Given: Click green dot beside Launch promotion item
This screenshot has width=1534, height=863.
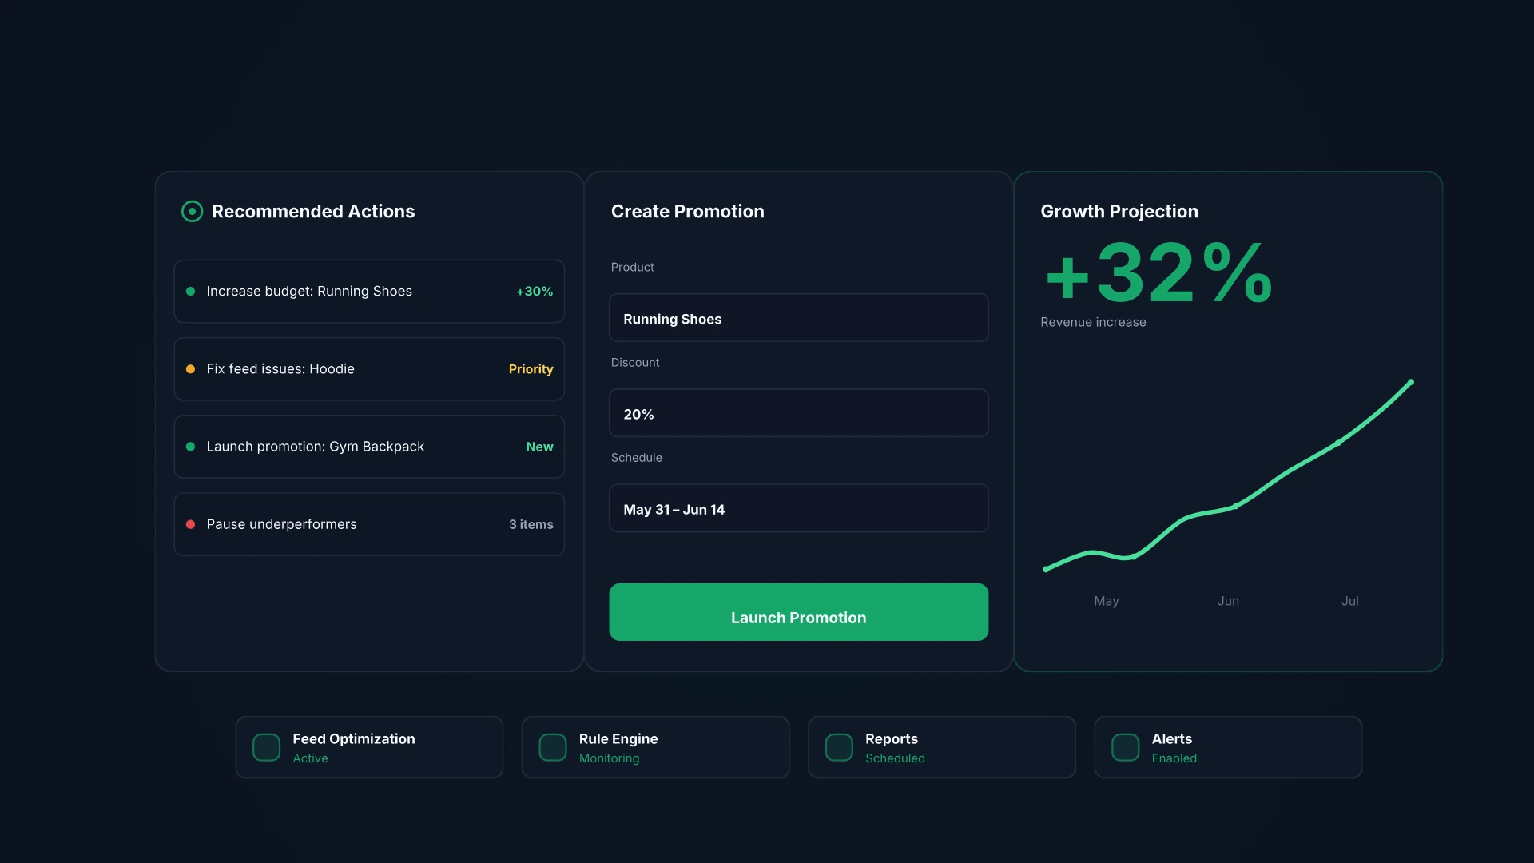Looking at the screenshot, I should point(190,447).
